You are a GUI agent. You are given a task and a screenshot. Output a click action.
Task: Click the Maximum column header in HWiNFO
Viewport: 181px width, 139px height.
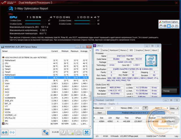click(74, 51)
